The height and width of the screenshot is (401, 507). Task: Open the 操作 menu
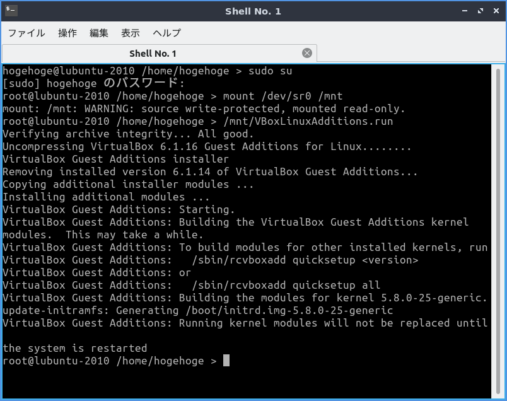(x=67, y=33)
